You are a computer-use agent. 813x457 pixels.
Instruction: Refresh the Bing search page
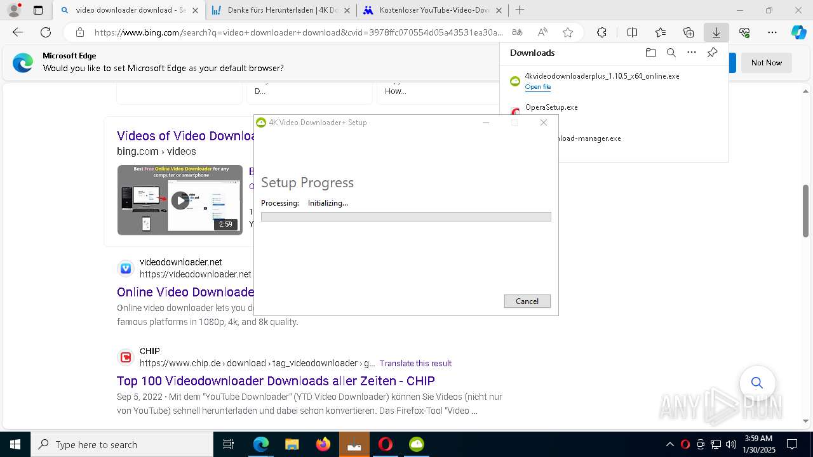pos(46,32)
